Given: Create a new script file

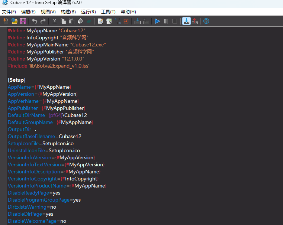Looking at the screenshot, I should pyautogui.click(x=6, y=21).
